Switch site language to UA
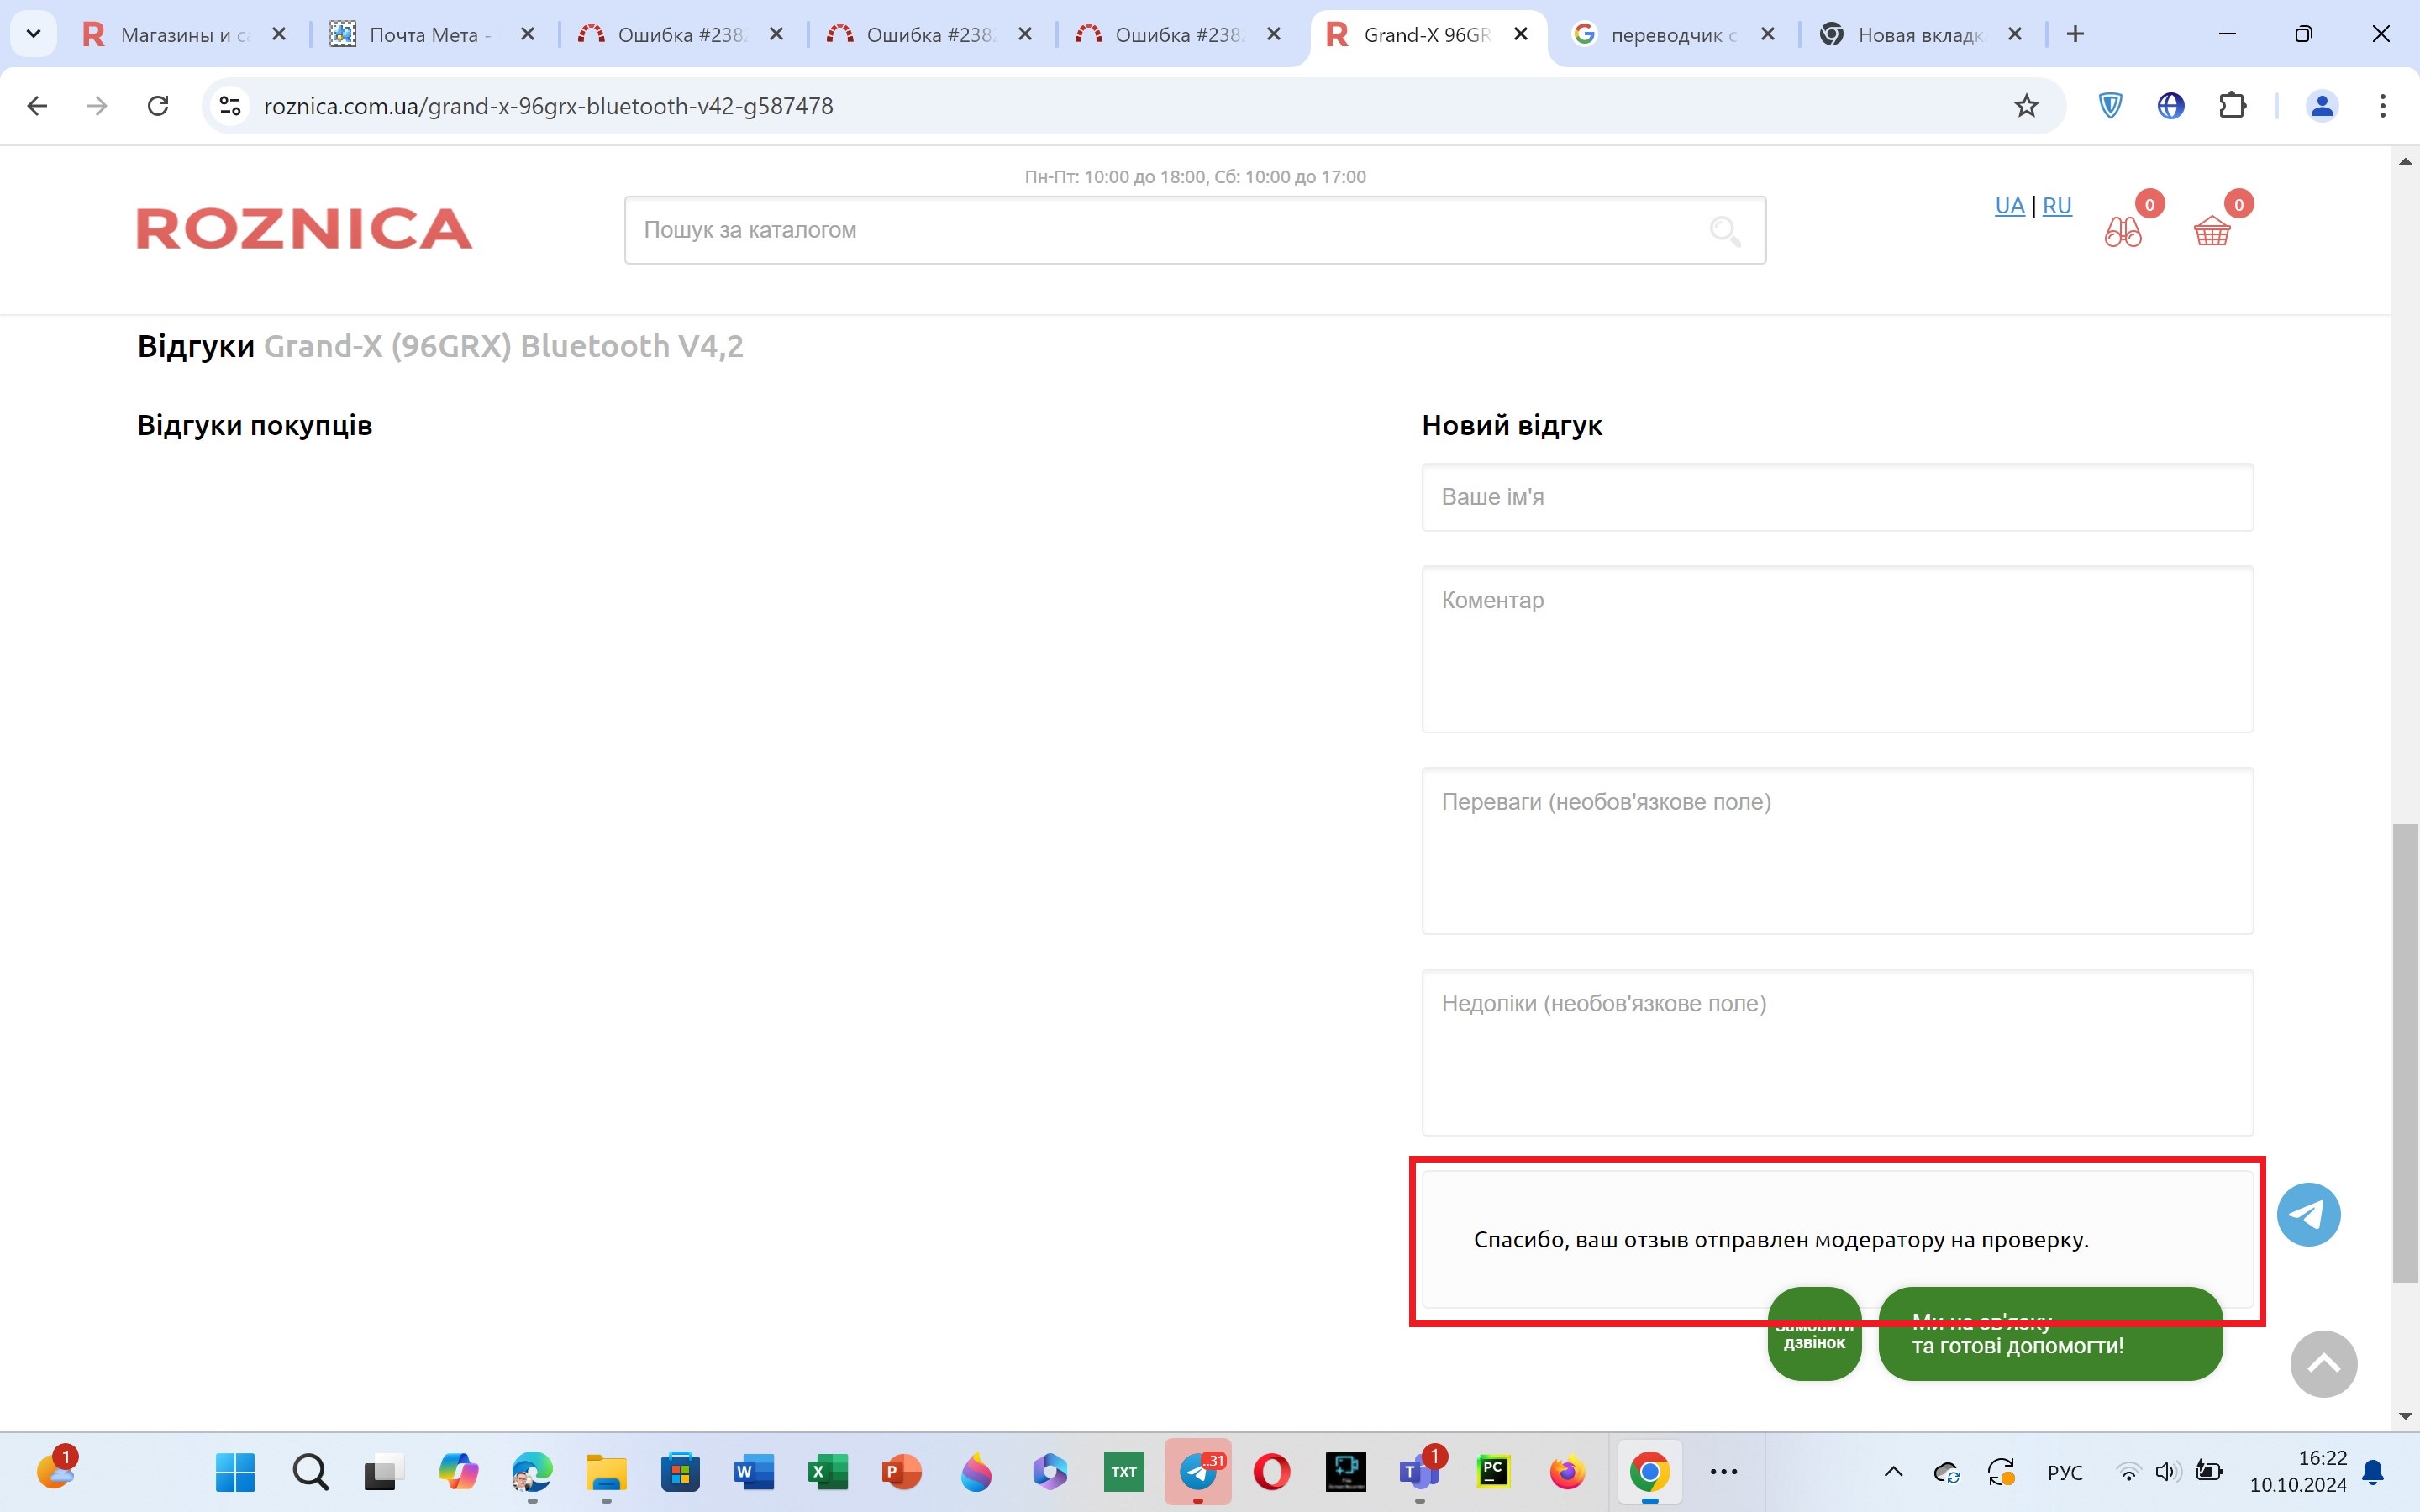Image resolution: width=2420 pixels, height=1512 pixels. 2008,206
